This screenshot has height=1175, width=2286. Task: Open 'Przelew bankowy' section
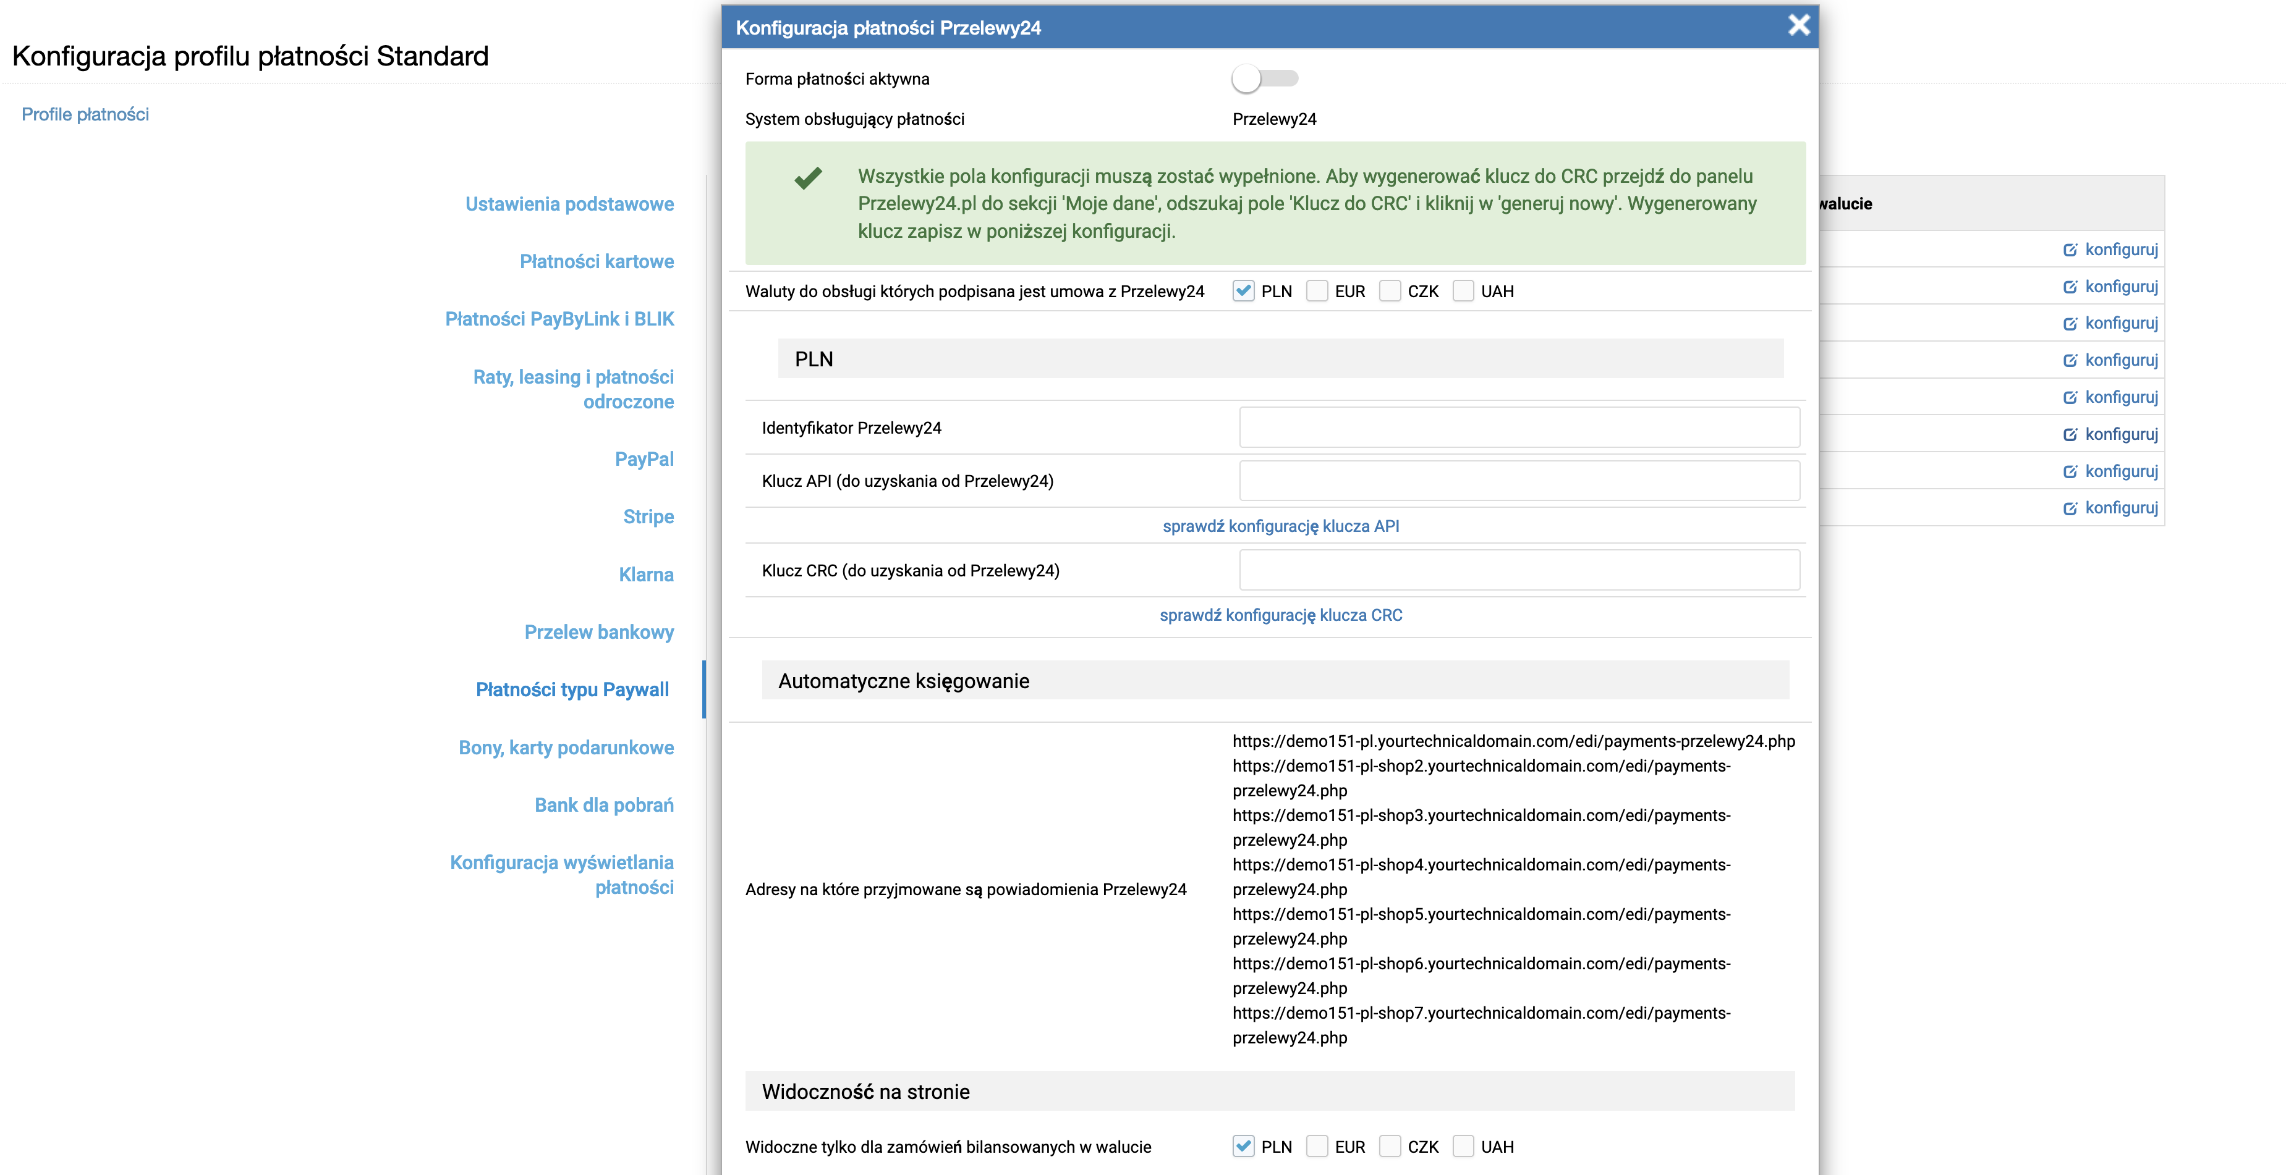point(599,632)
